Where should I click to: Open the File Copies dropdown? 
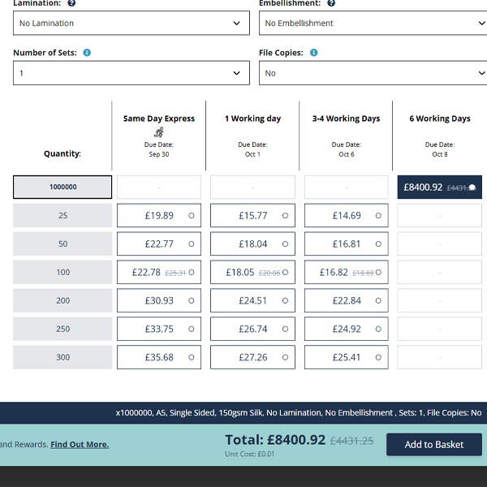(x=373, y=73)
